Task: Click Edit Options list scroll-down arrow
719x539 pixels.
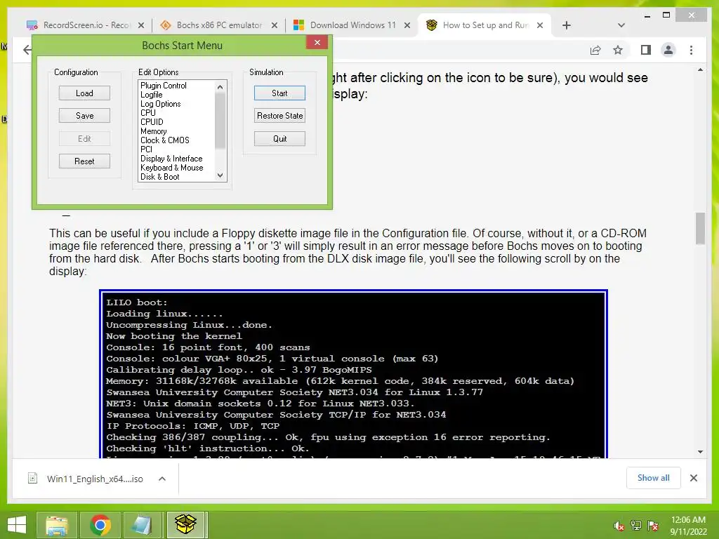Action: point(220,175)
